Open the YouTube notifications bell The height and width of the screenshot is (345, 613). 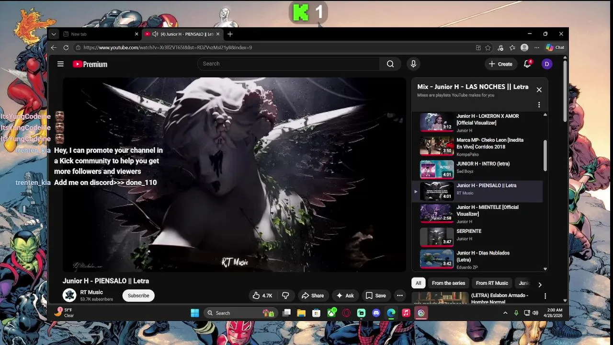click(527, 64)
